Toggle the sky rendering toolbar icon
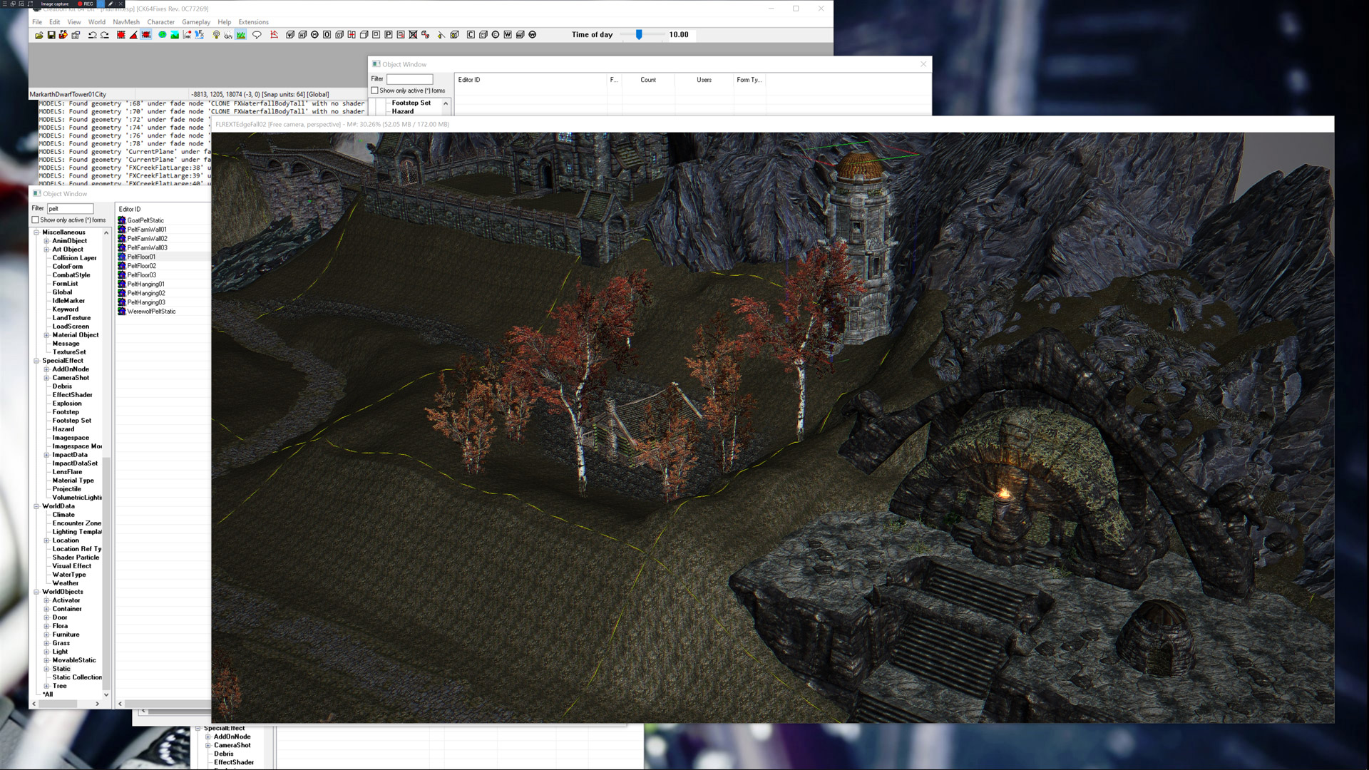 (x=228, y=35)
